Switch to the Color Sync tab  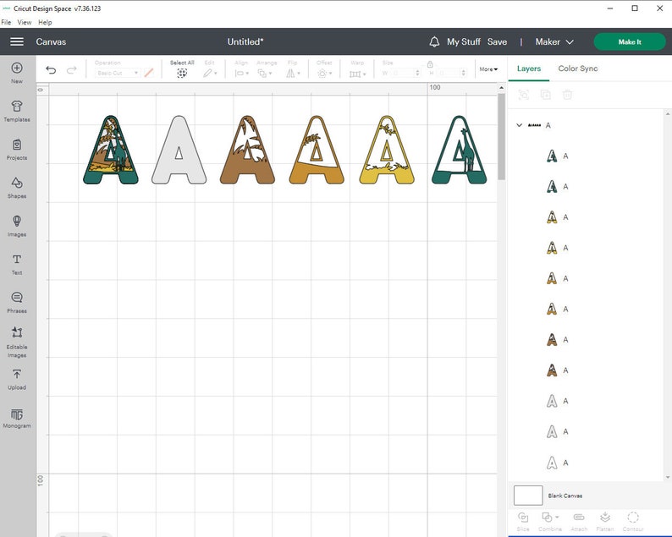(x=577, y=68)
